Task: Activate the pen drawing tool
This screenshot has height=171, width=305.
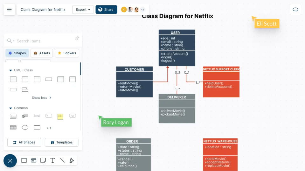Action: [x=72, y=161]
